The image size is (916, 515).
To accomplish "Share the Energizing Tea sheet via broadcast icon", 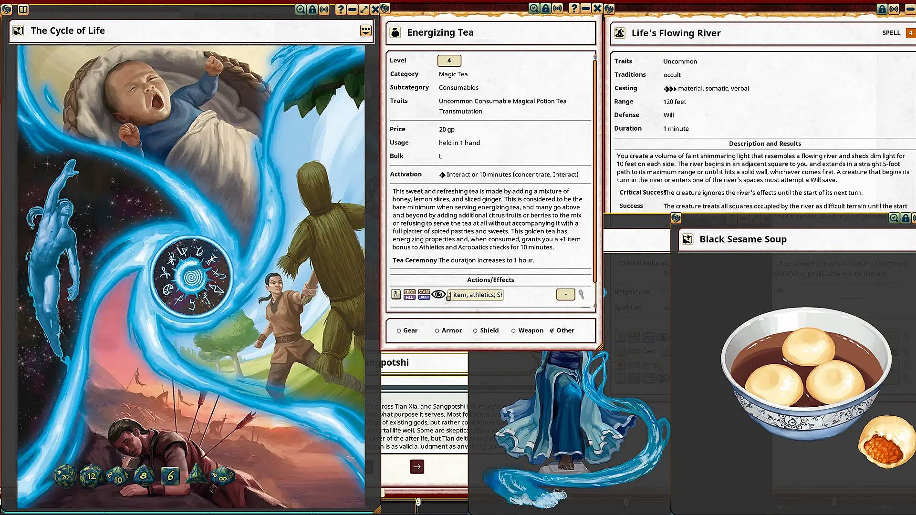I will coord(557,9).
